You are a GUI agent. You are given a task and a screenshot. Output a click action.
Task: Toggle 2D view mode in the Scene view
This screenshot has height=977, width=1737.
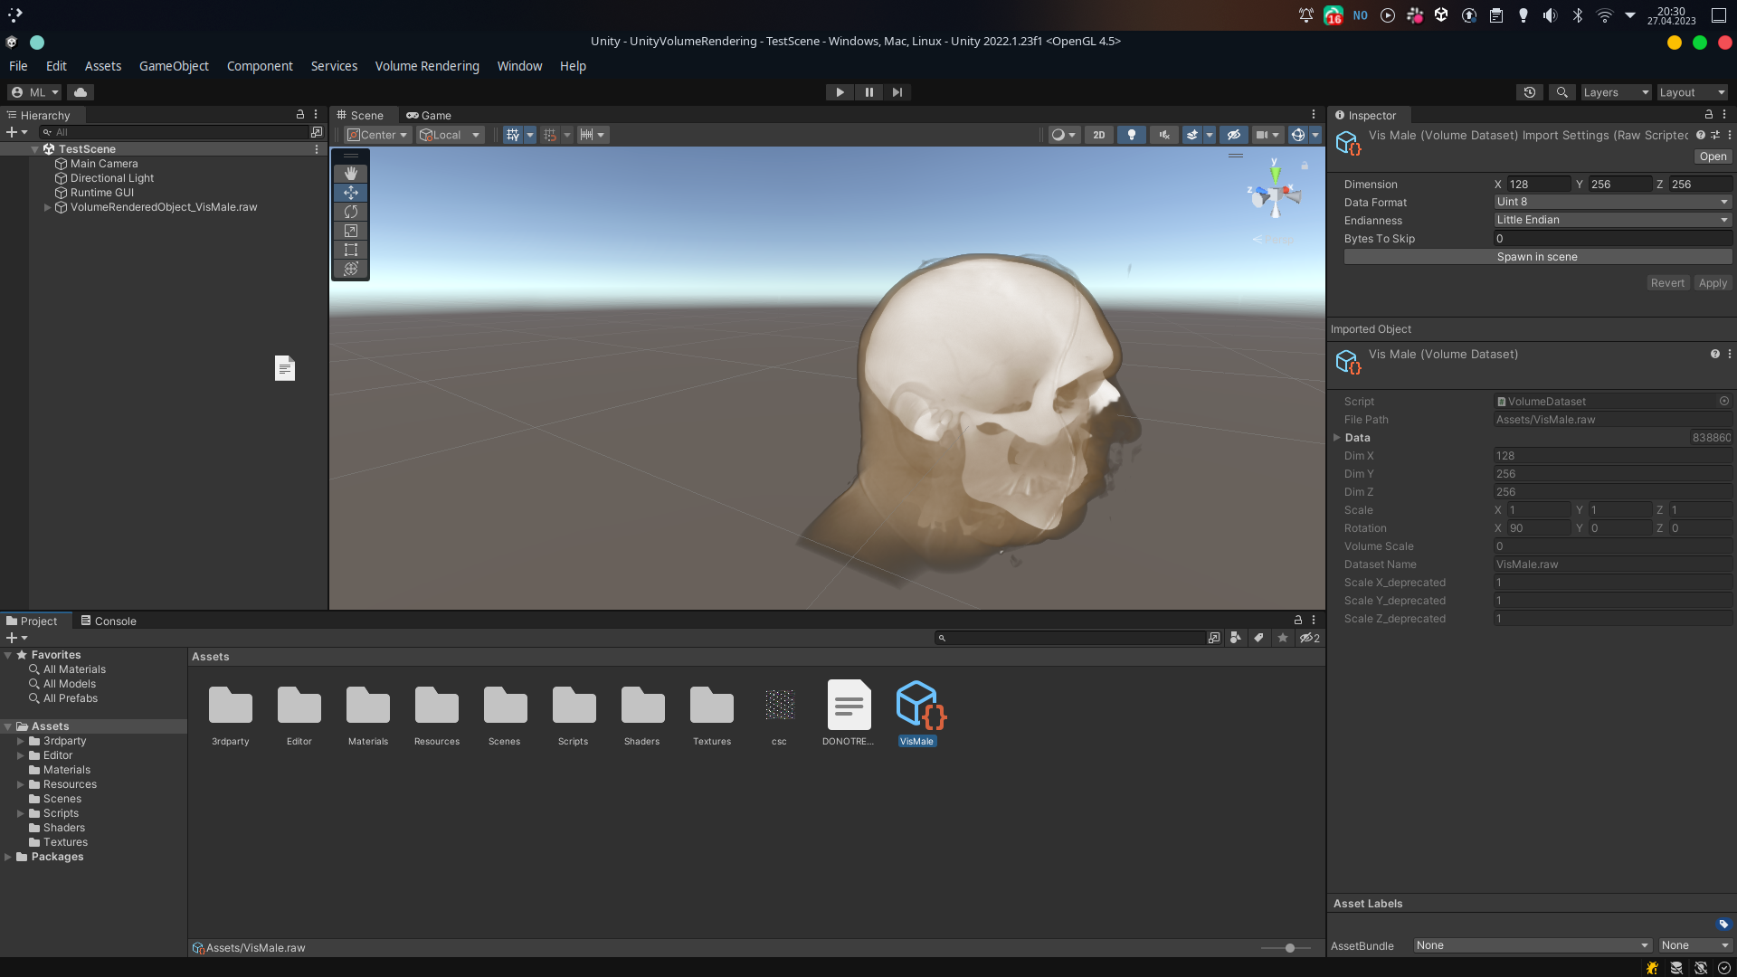click(x=1098, y=134)
